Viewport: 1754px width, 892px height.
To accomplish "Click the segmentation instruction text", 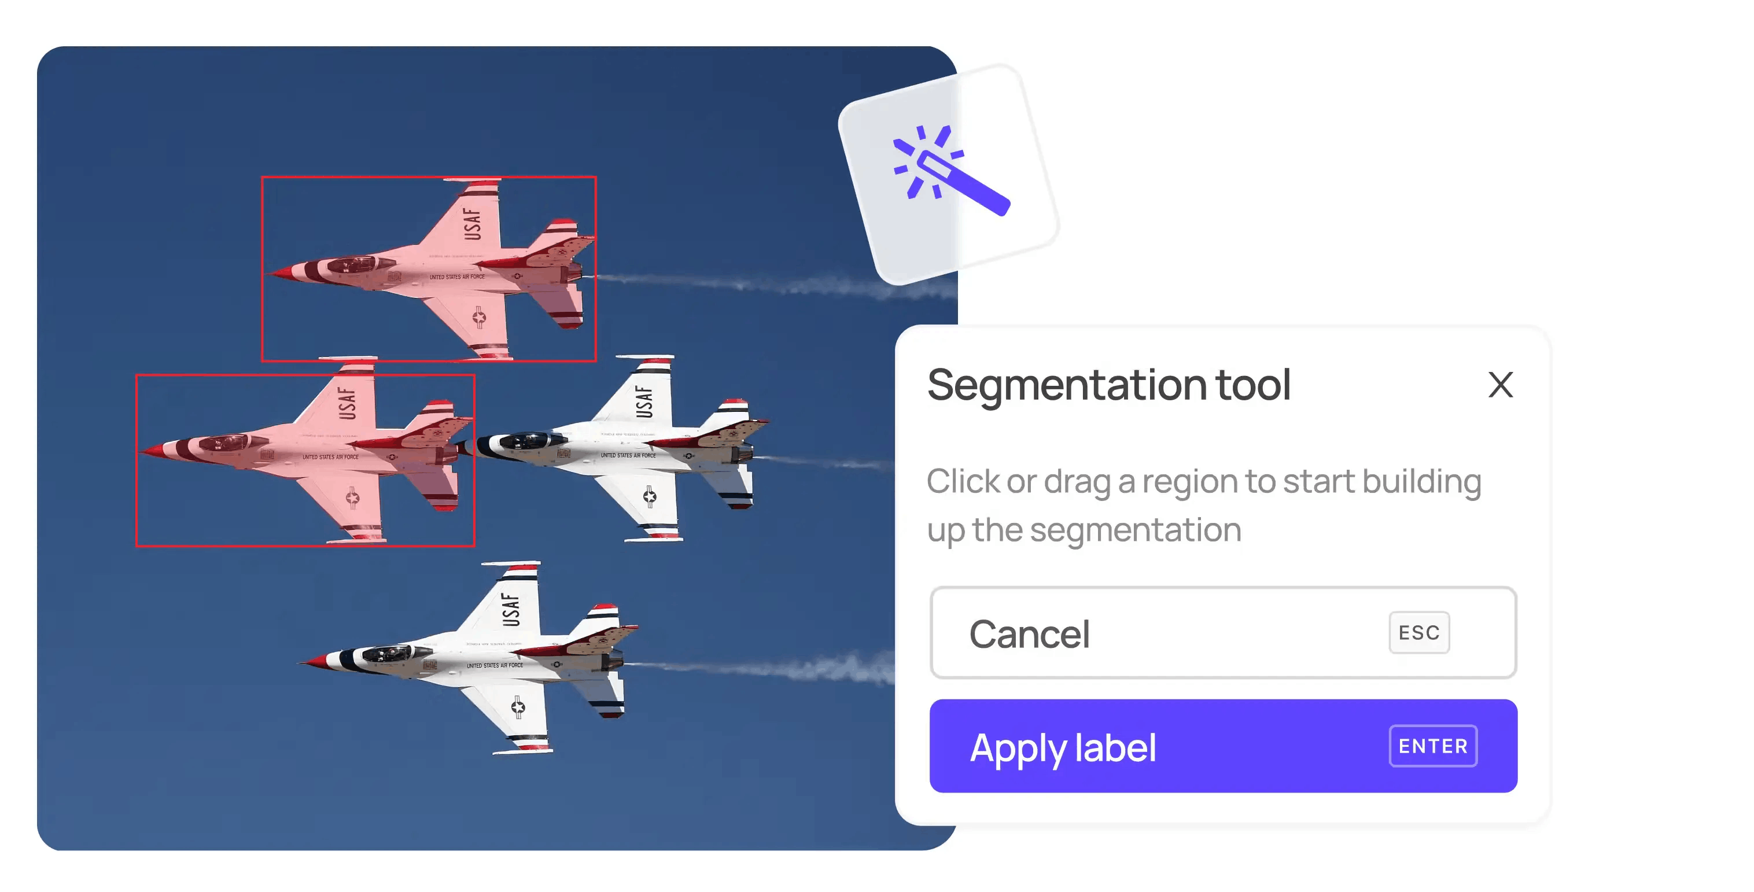I will tap(1203, 505).
